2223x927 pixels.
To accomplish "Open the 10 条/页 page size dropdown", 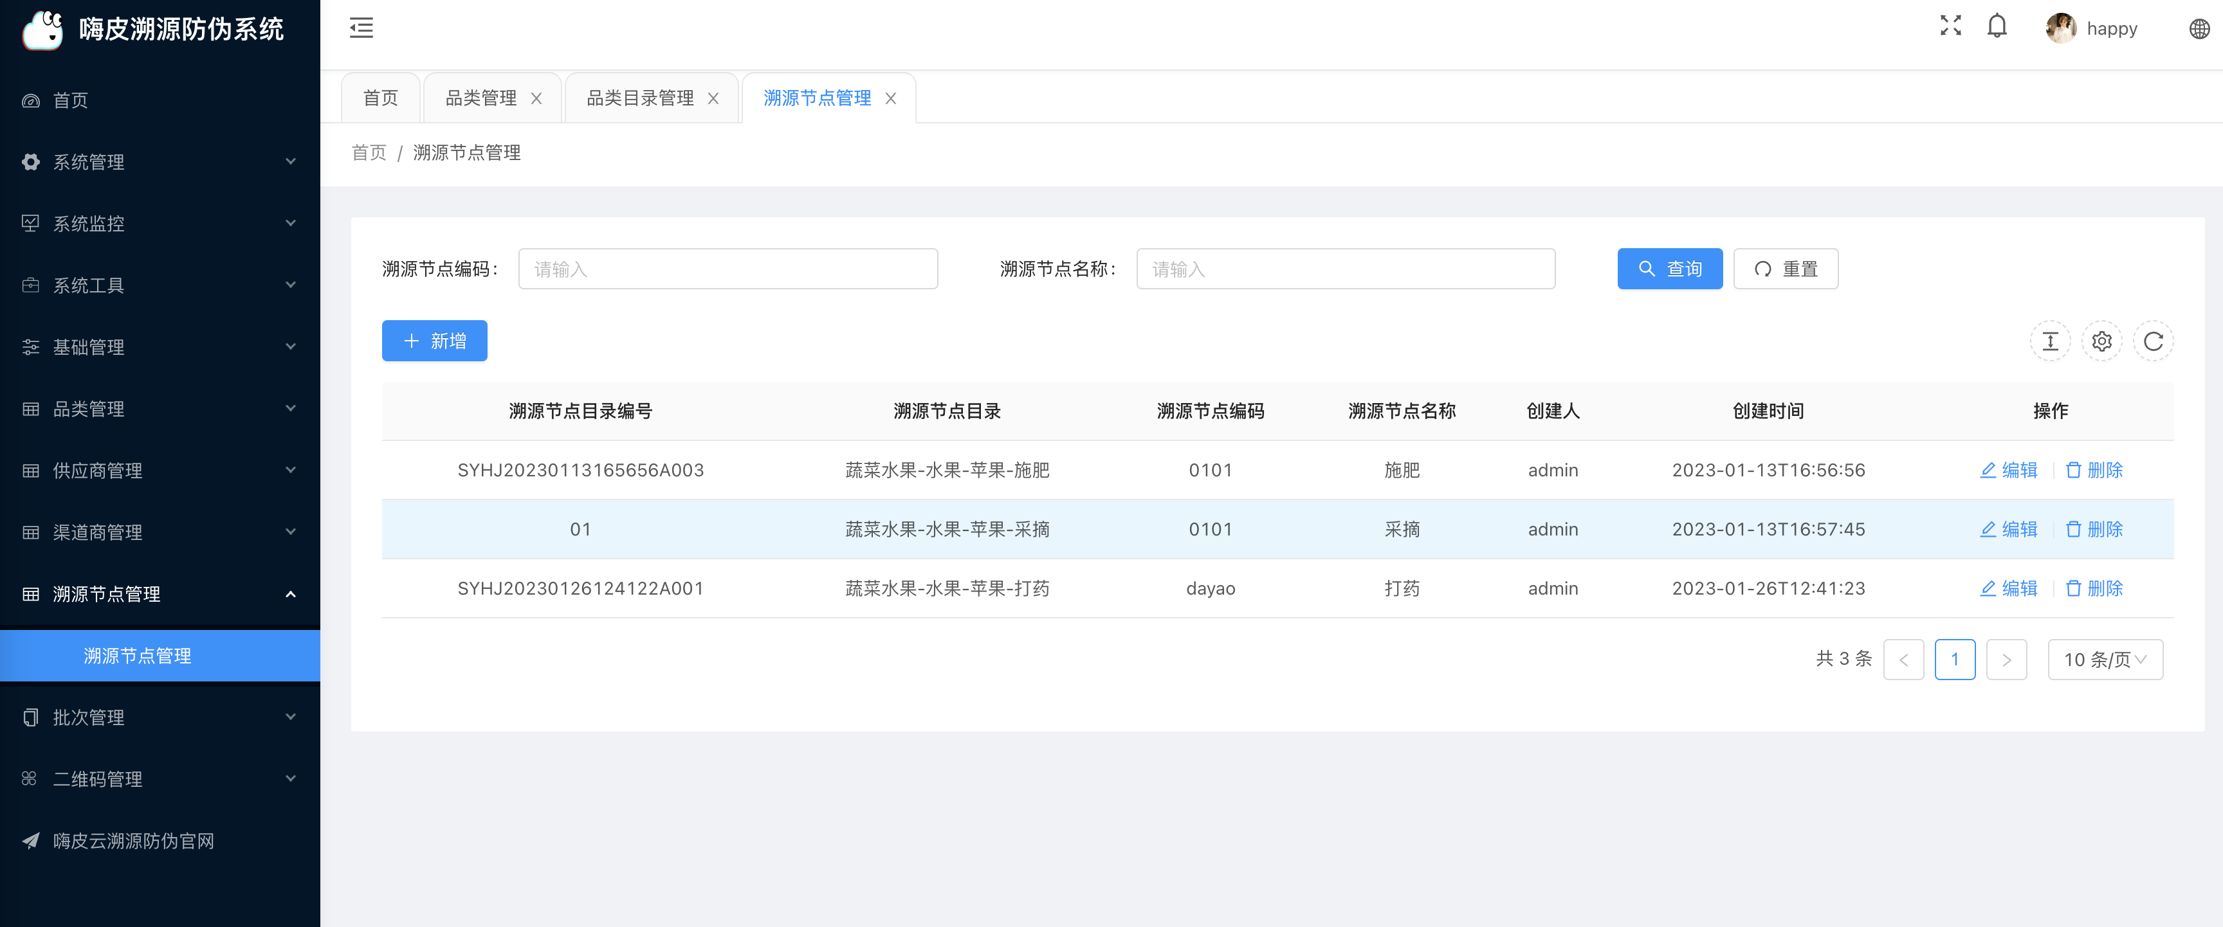I will point(2105,660).
